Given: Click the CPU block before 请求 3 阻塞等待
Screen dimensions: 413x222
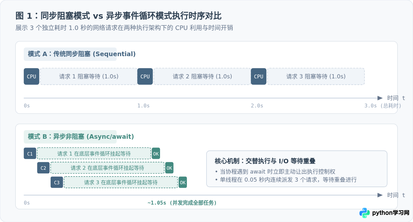Looking at the screenshot, I should pos(258,76).
